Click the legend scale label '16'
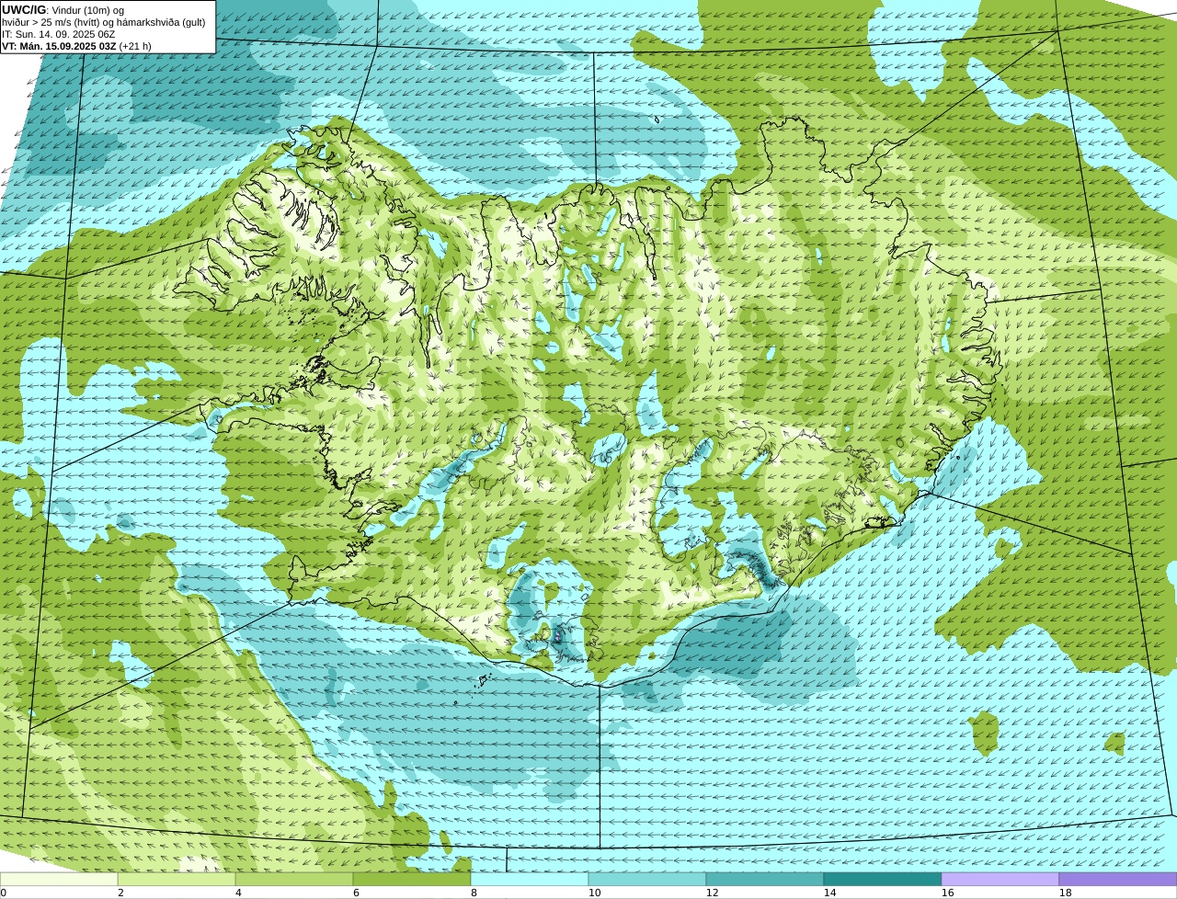Viewport: 1177px width, 899px height. click(x=947, y=893)
